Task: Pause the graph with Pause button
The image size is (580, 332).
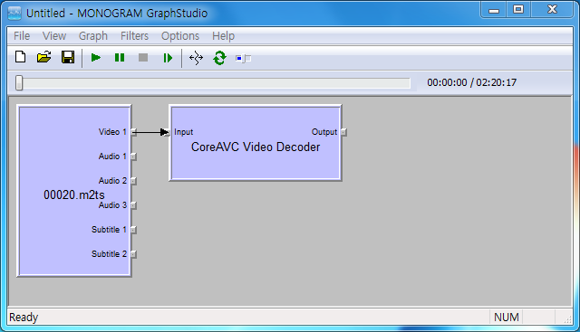Action: pos(120,58)
